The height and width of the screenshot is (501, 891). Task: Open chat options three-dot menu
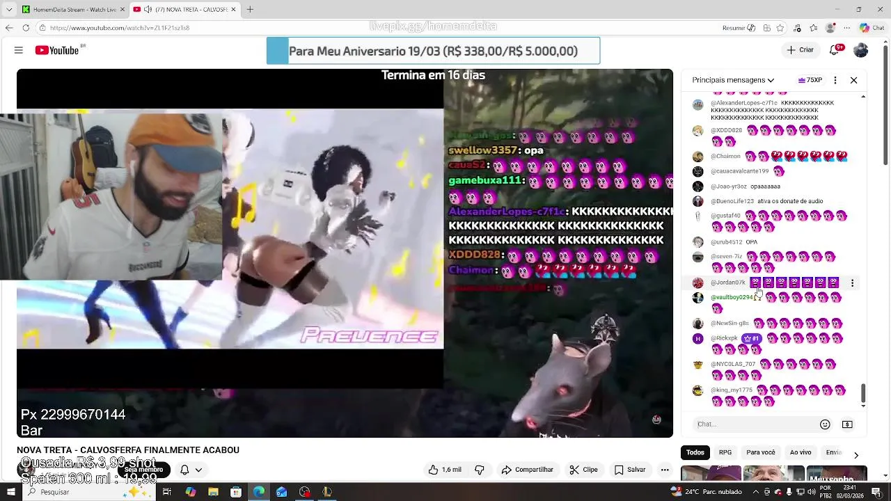pos(835,80)
